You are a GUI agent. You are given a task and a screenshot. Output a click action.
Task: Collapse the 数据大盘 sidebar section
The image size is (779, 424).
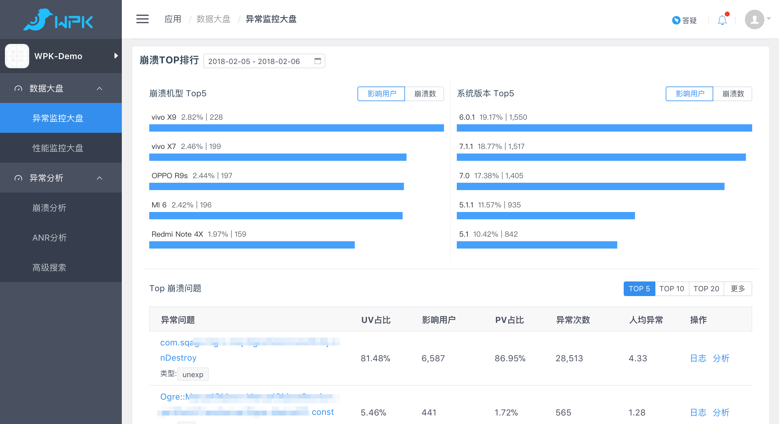pyautogui.click(x=99, y=88)
